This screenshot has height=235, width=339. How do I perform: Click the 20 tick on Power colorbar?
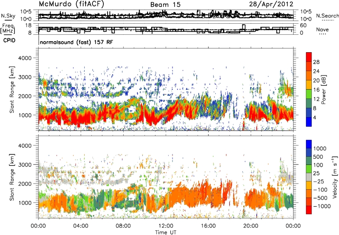click(x=316, y=81)
